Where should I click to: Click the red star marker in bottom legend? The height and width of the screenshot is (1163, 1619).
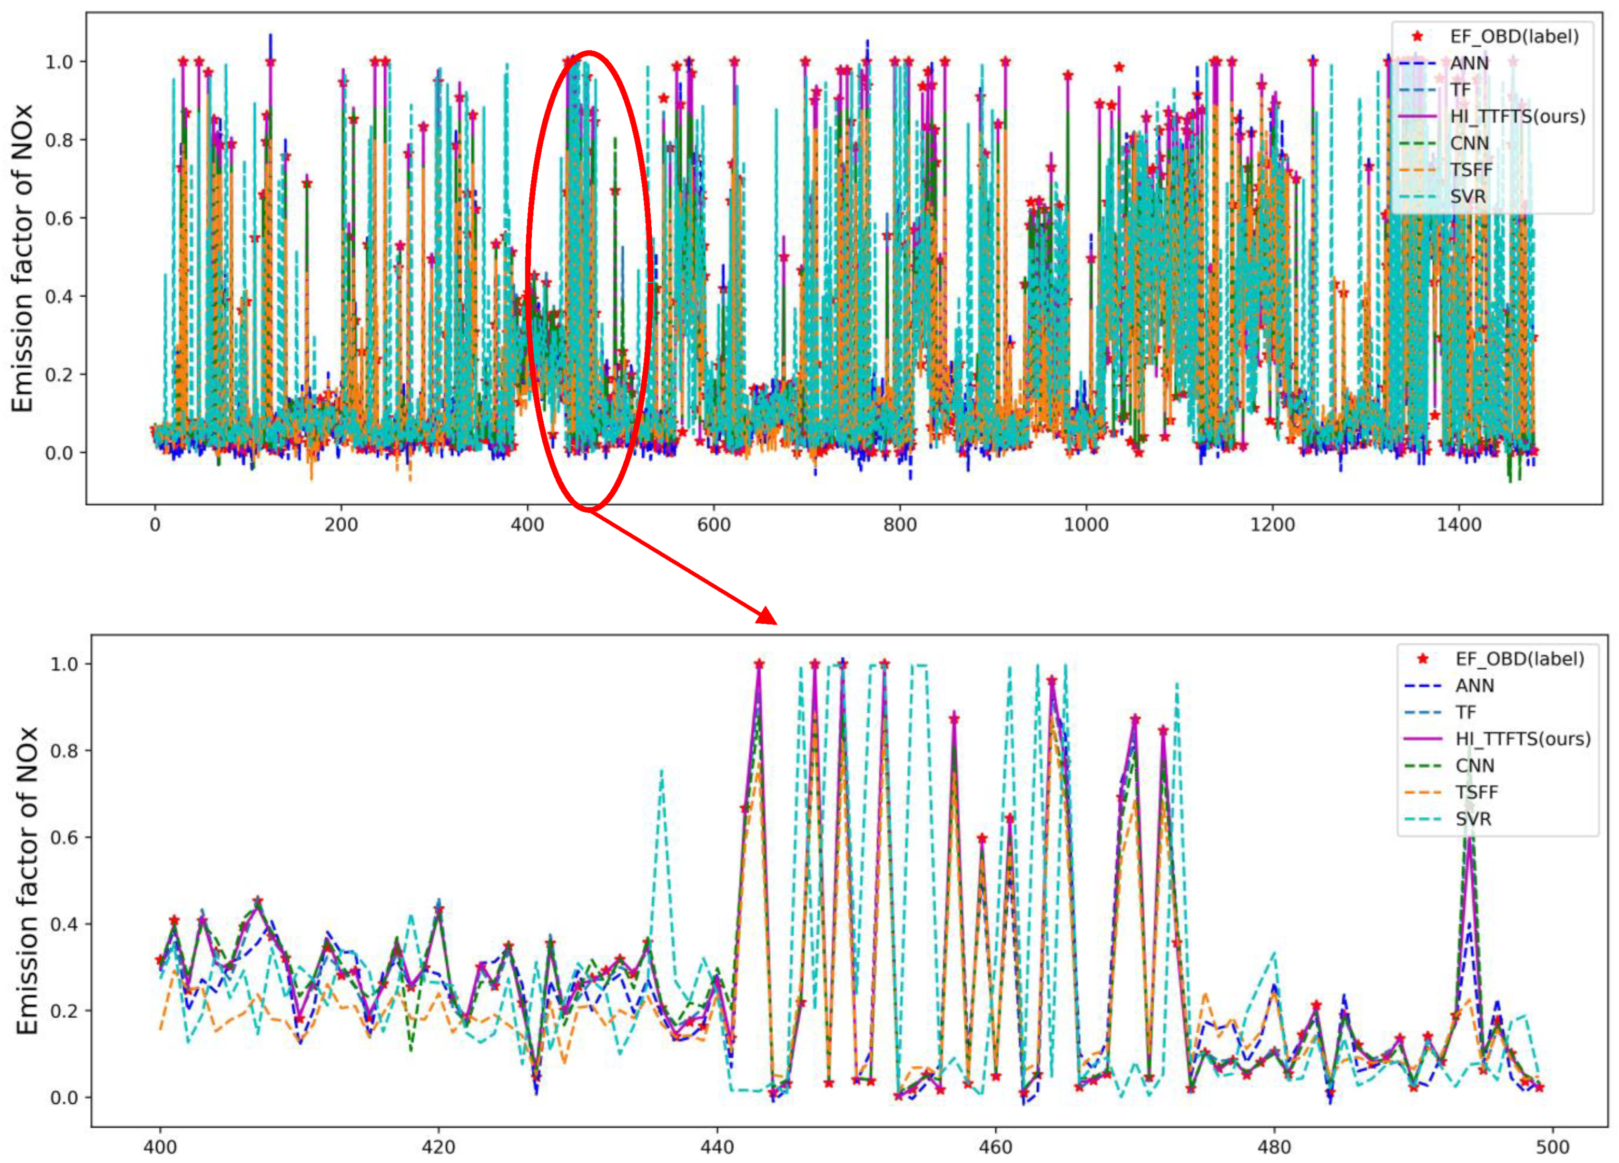coord(1423,659)
